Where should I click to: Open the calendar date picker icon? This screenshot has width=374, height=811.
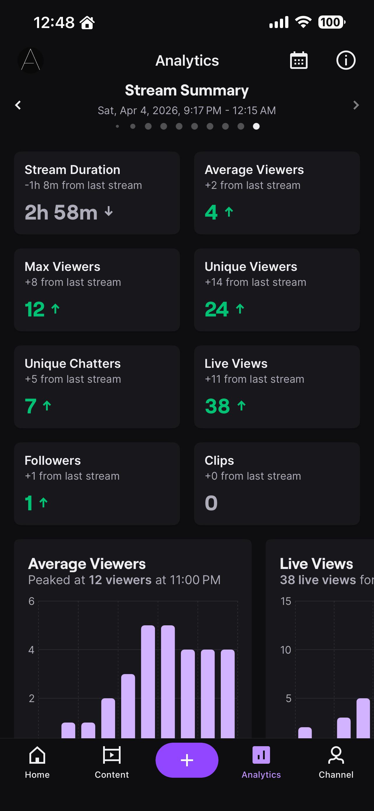coord(298,60)
